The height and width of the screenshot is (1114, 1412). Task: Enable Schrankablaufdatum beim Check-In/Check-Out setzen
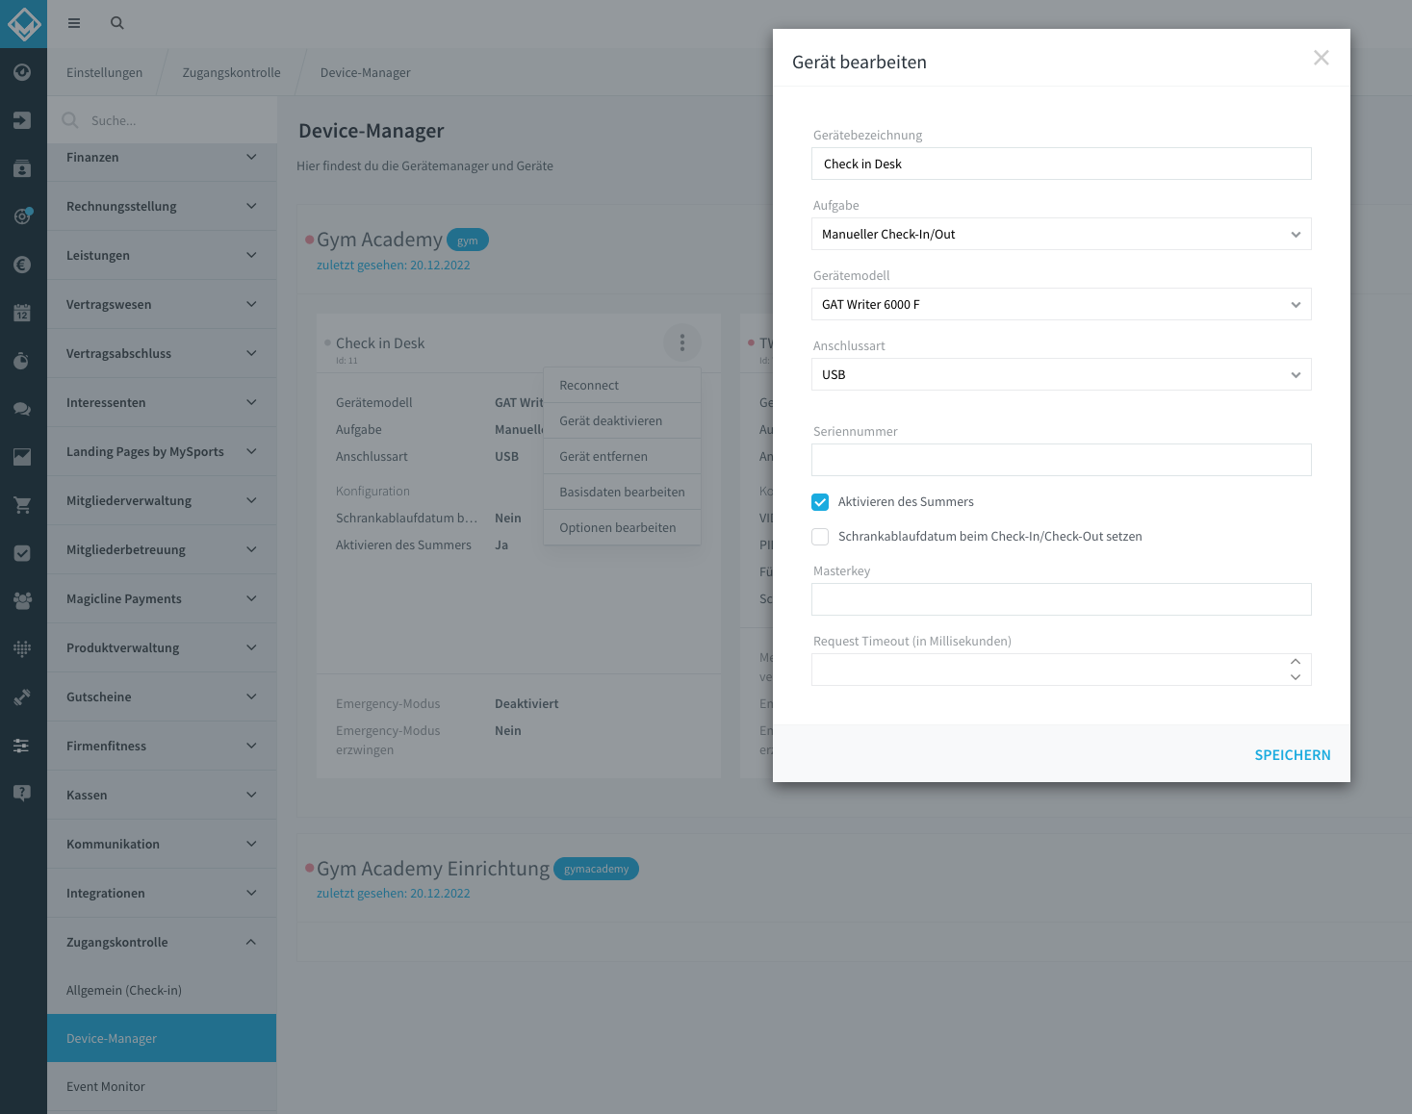pos(820,537)
